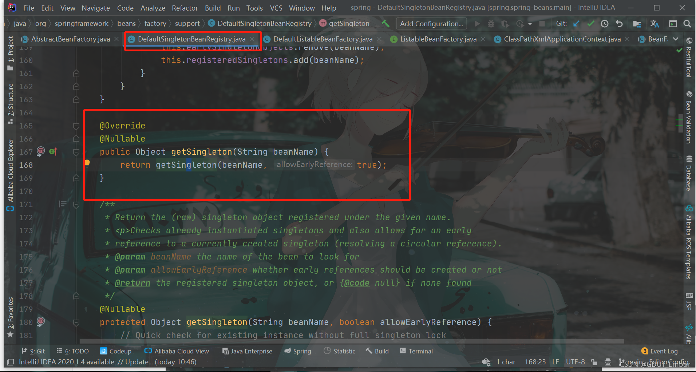Close the ListableBeanFactory.java tab
Viewport: 696px width, 372px height.
tap(483, 39)
